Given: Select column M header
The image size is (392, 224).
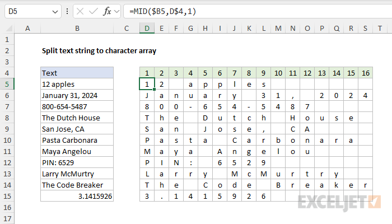Looking at the screenshot, I should tap(278, 28).
